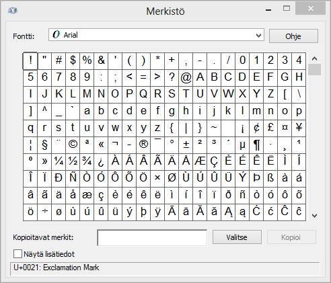This screenshot has height=283, width=331.
Task: Open the Fontti font dropdown
Action: (x=156, y=35)
